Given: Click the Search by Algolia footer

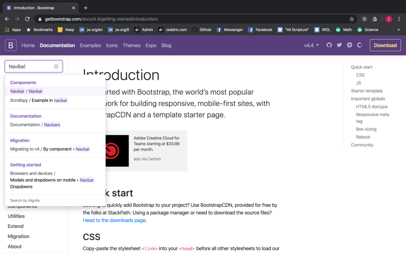Looking at the screenshot, I should click(x=25, y=200).
